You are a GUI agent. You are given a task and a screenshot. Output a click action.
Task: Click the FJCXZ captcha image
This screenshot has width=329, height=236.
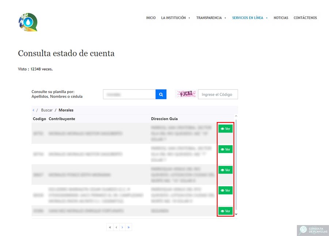pyautogui.click(x=186, y=94)
